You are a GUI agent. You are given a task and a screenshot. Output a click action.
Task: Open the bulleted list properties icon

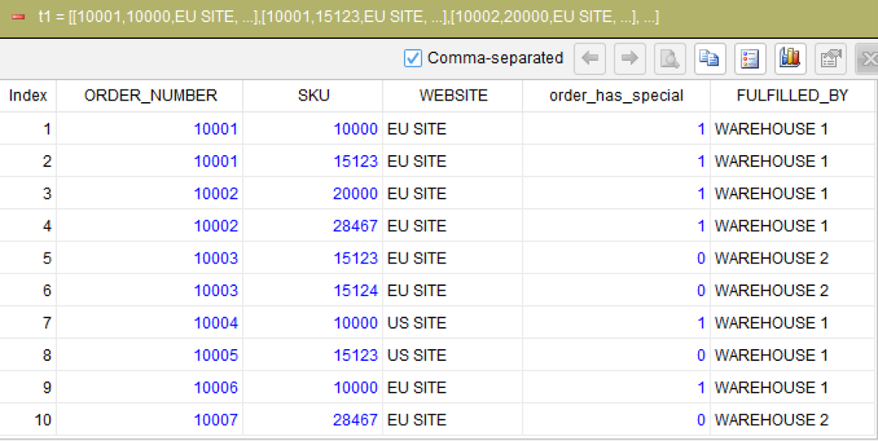tap(750, 58)
